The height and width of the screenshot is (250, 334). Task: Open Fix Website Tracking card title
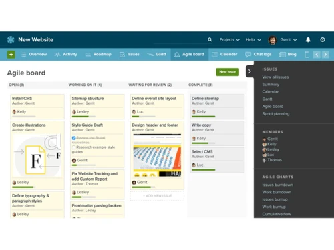tap(95, 176)
